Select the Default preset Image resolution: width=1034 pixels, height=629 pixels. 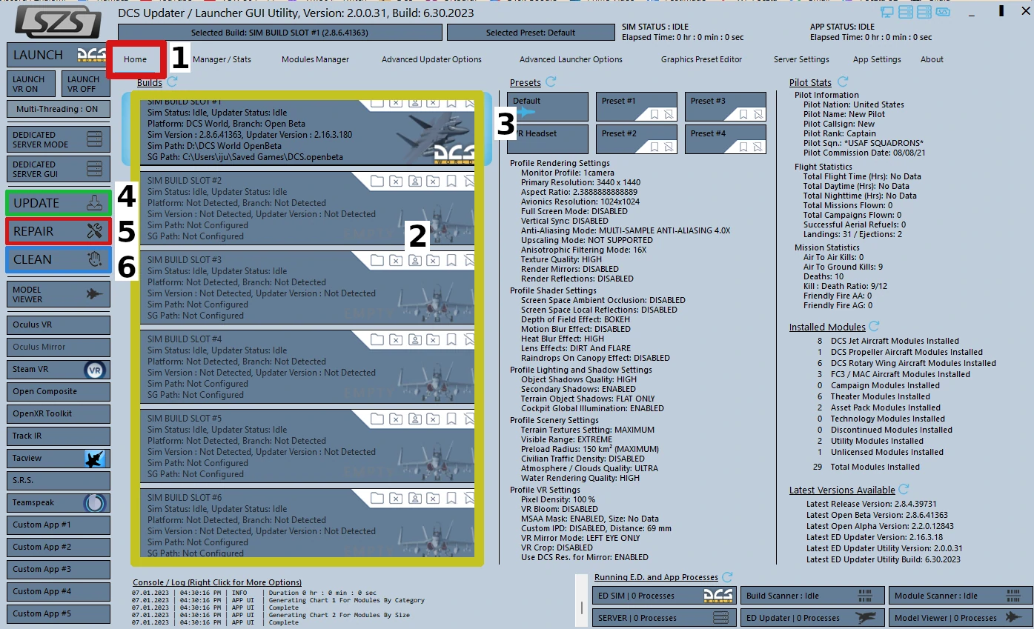(548, 107)
